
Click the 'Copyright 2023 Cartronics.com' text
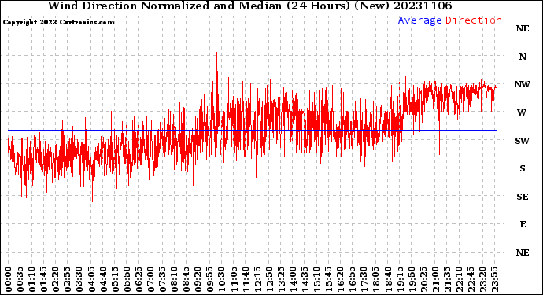[58, 22]
